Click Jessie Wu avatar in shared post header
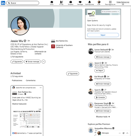The width and height of the screenshot is (131, 136). click(x=14, y=88)
